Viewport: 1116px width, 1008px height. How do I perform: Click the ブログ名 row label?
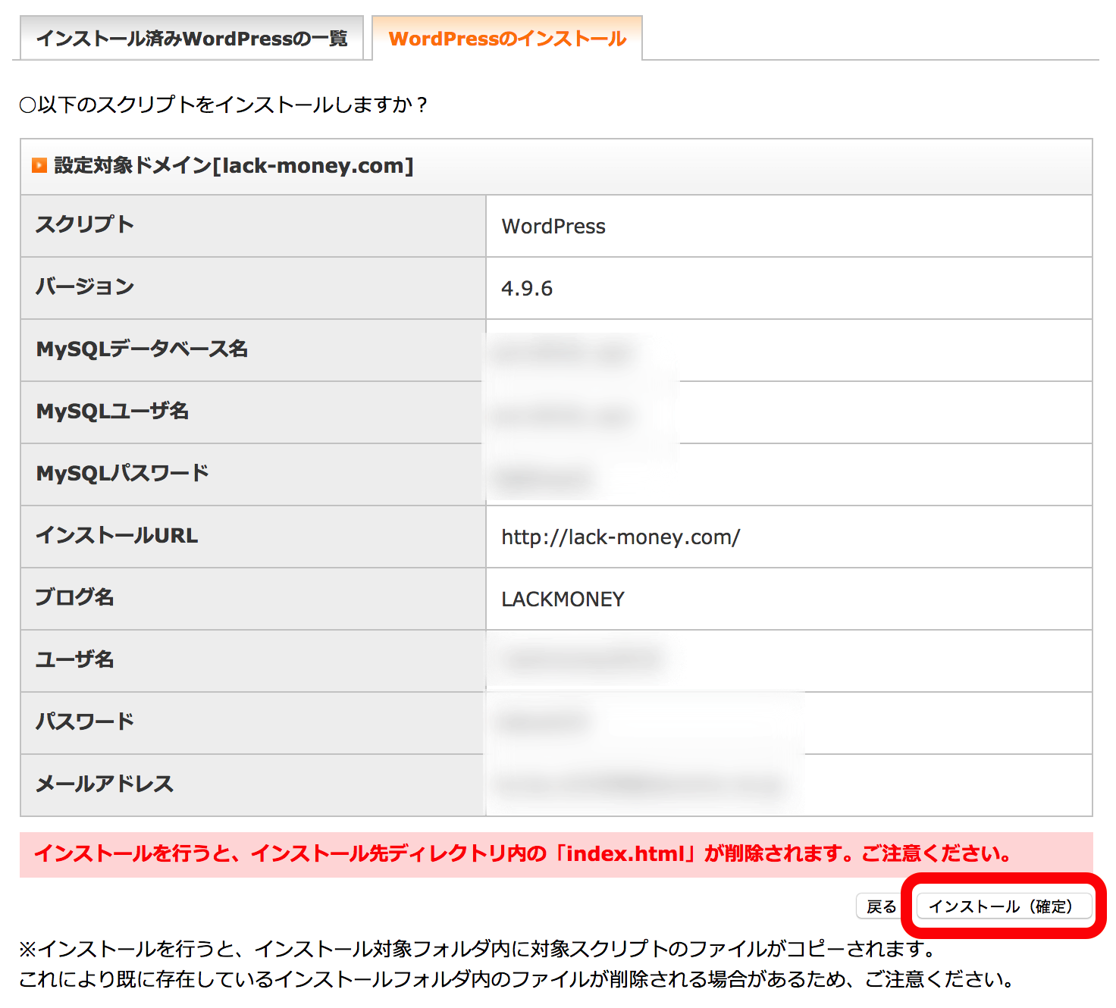point(75,597)
